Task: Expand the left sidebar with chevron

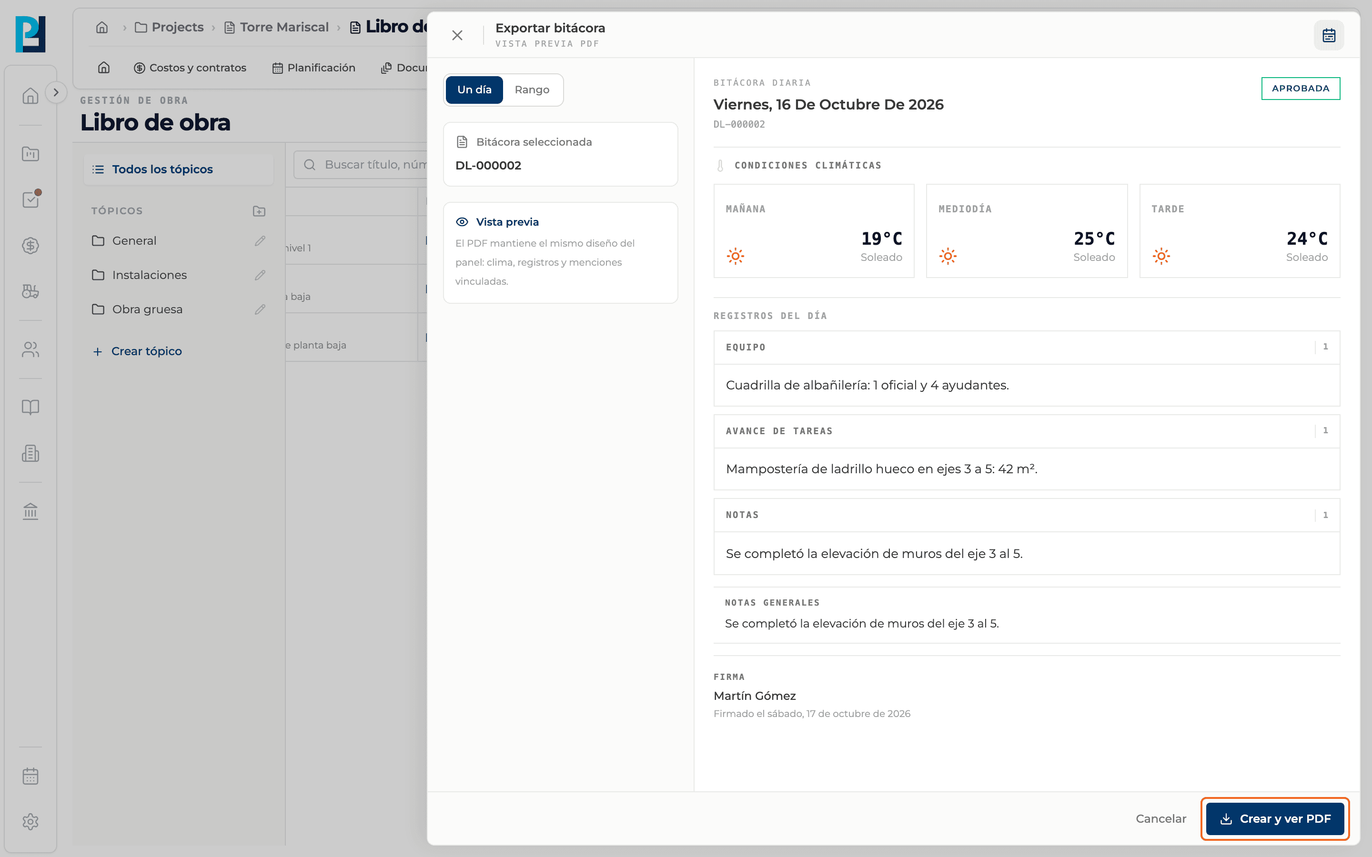Action: (56, 92)
